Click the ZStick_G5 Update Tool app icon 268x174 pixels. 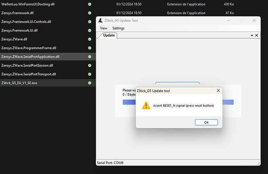(100, 21)
